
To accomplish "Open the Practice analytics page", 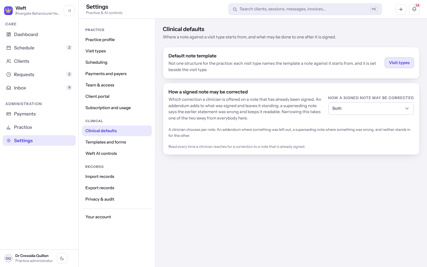I will [x=39, y=127].
